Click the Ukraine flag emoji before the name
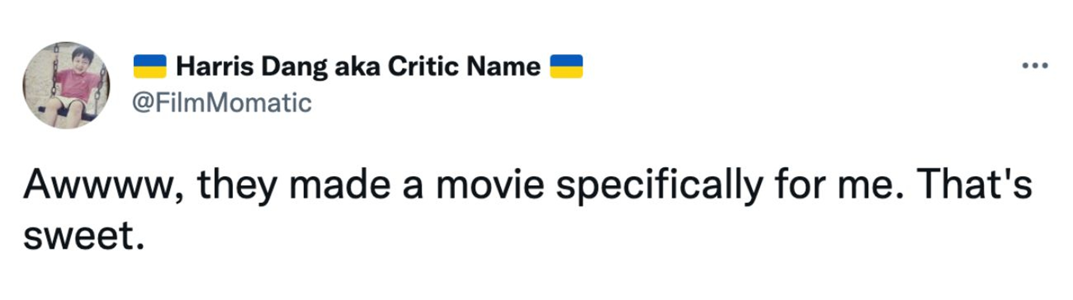The height and width of the screenshot is (300, 1073). click(x=149, y=67)
